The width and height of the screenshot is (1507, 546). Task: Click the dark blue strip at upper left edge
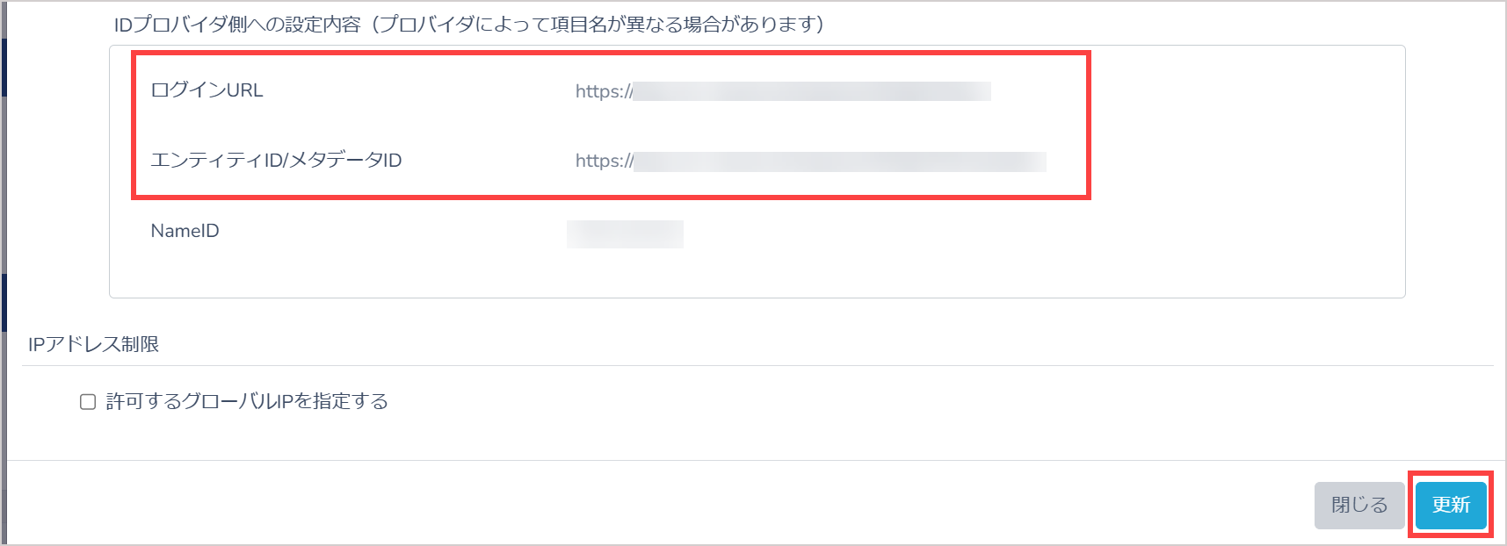4,67
